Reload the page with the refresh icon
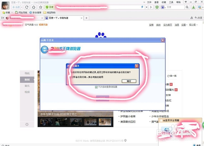This screenshot has height=146, width=204. [x=27, y=7]
